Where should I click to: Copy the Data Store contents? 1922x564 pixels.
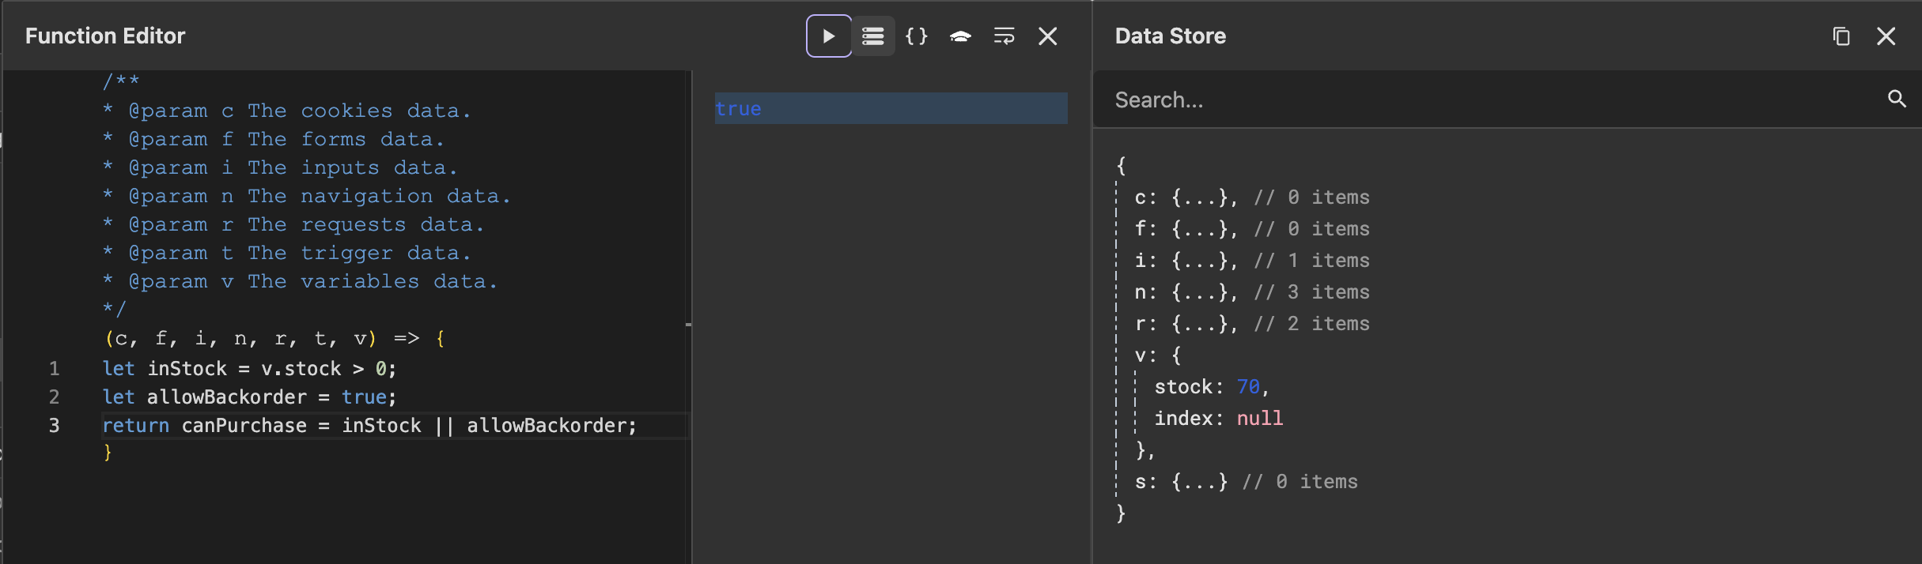(x=1841, y=36)
